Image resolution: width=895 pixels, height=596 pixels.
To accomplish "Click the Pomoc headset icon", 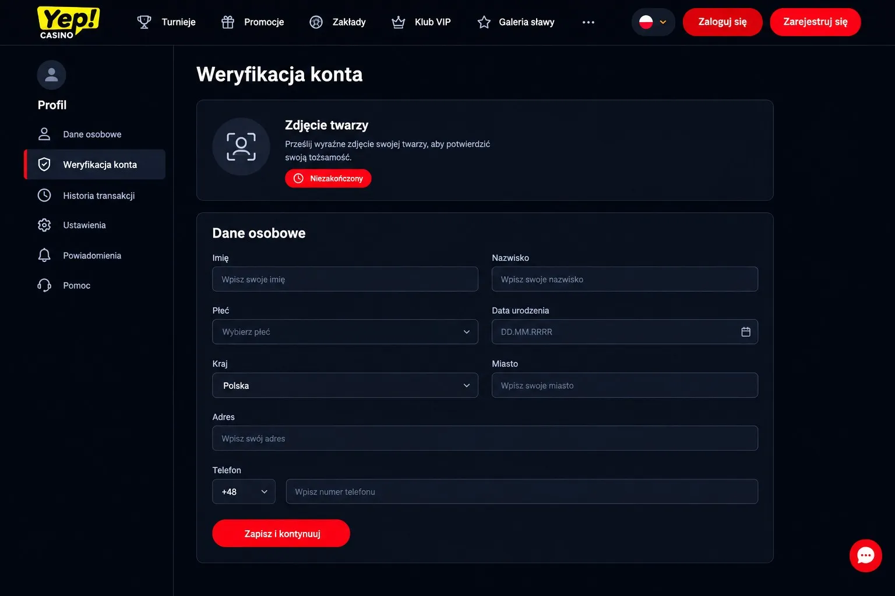I will tap(44, 285).
